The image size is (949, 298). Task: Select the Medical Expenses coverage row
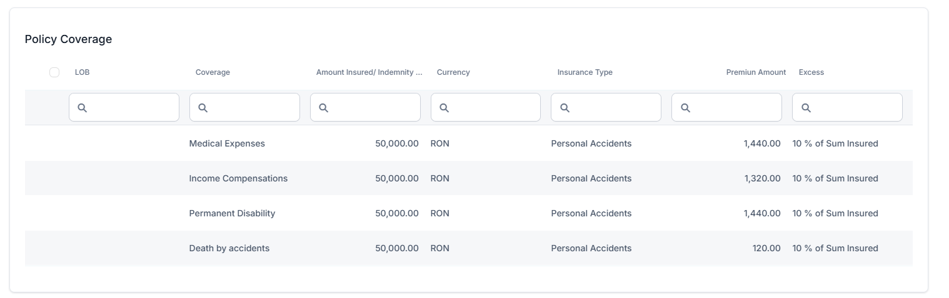coord(227,143)
